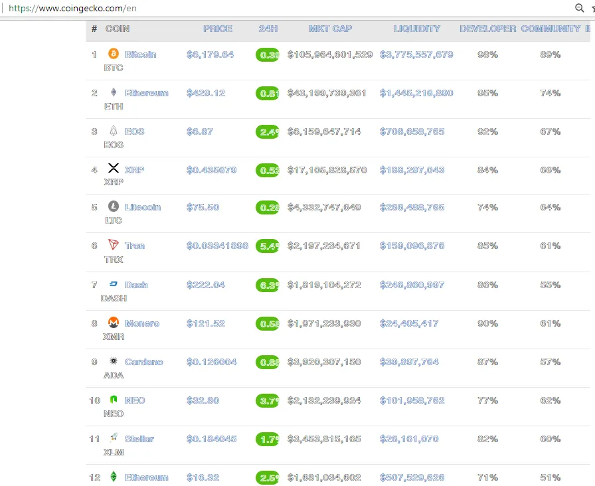
Task: Open the Ethereum link in row 2
Action: pyautogui.click(x=147, y=94)
